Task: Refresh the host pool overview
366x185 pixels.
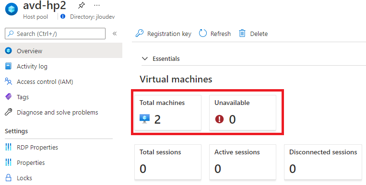Action: click(x=215, y=34)
